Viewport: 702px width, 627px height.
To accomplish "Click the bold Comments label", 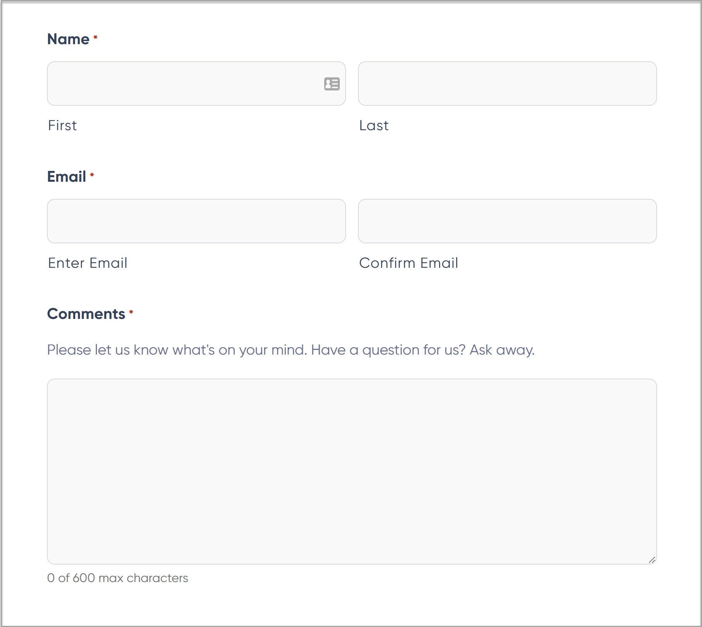I will pos(86,314).
